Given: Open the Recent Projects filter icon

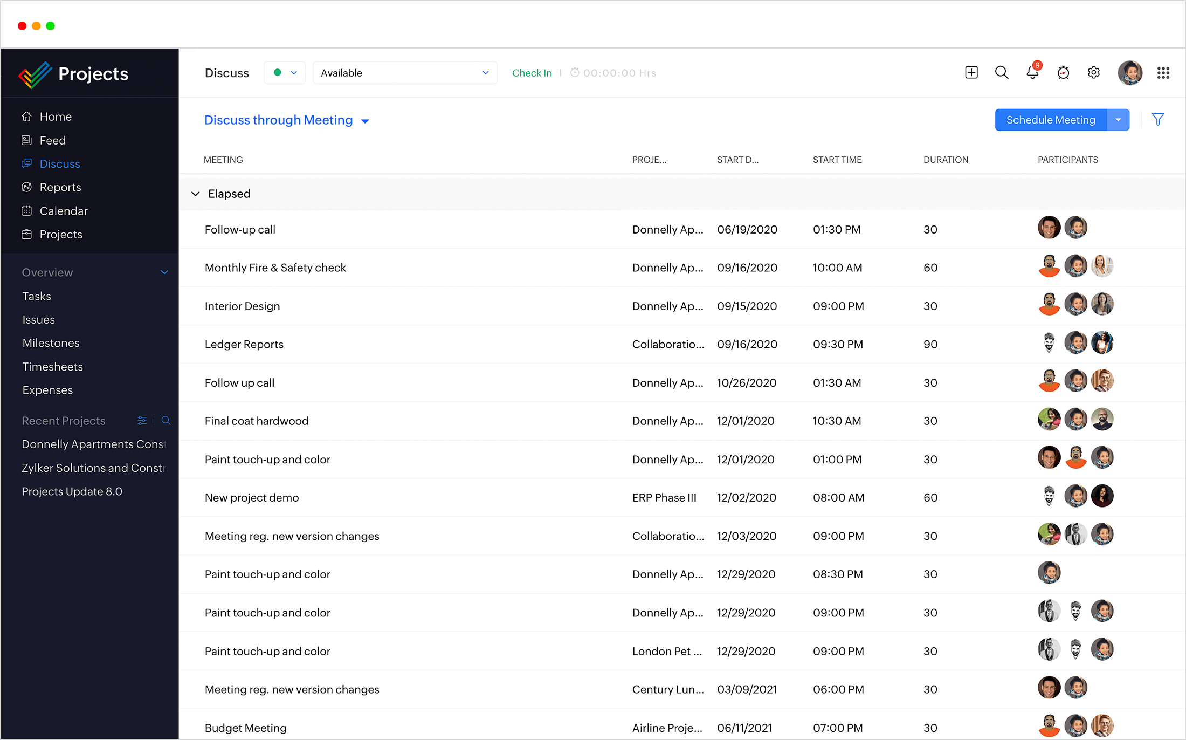Looking at the screenshot, I should 141,421.
